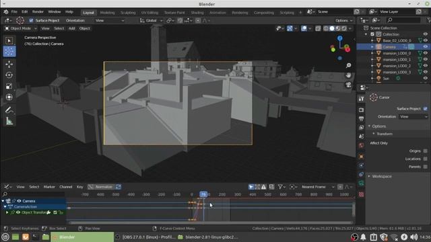
Task: Enable Affect Only Parents checkbox
Action: (425, 167)
